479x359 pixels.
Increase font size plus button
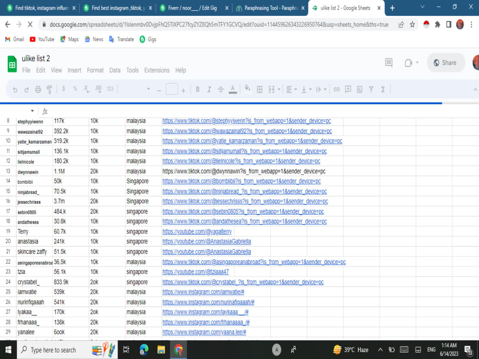point(183,90)
